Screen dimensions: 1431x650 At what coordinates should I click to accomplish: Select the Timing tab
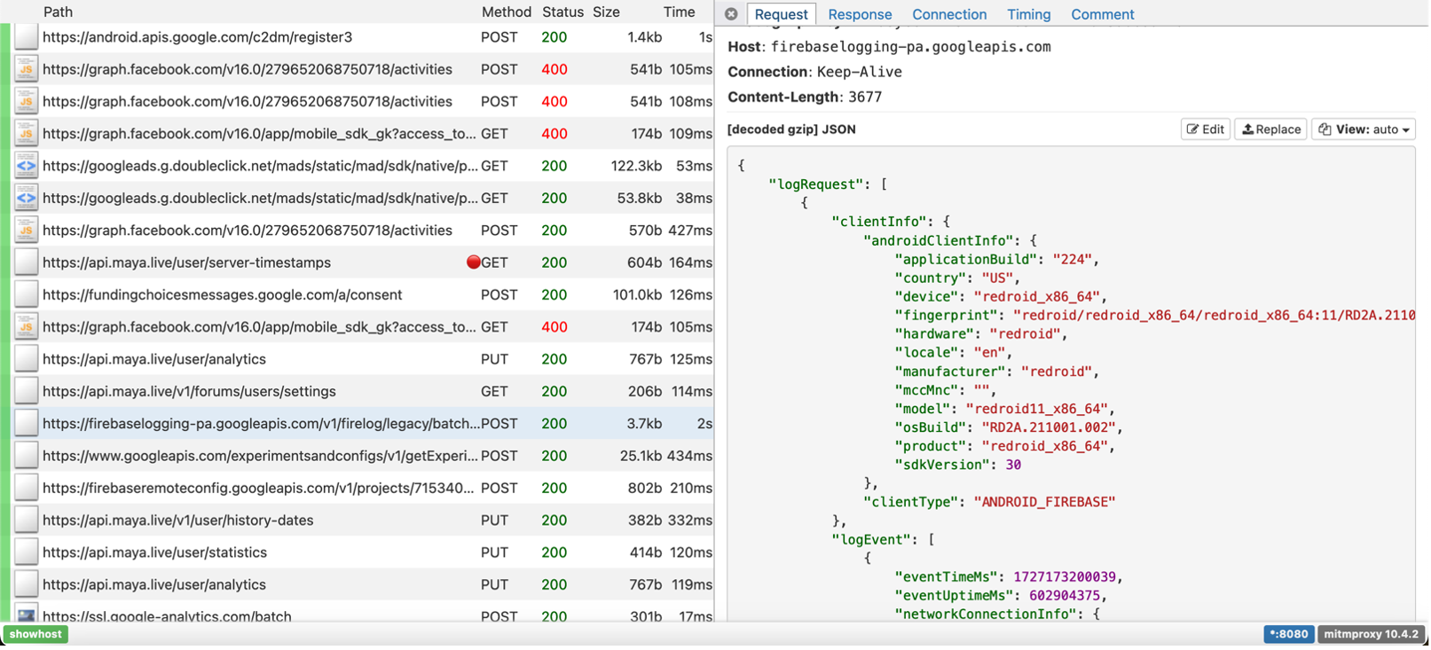point(1028,14)
